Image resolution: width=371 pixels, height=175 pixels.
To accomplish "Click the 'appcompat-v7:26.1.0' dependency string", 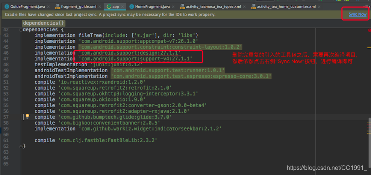I will (138, 41).
